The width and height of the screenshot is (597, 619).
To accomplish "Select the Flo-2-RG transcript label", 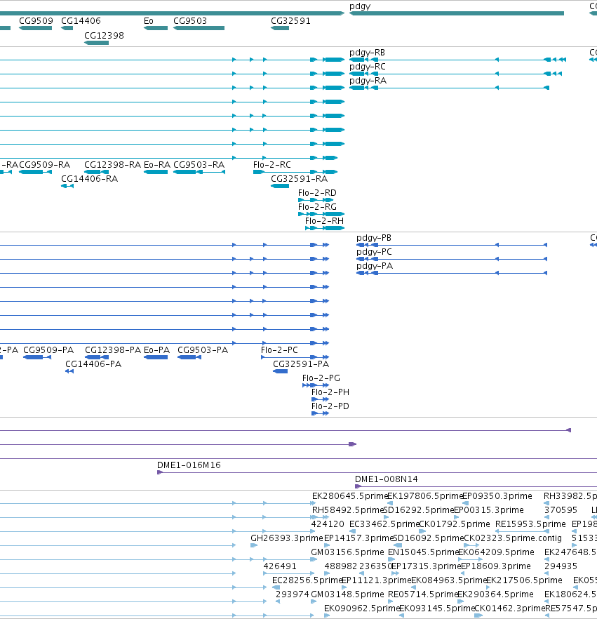I will pos(317,207).
